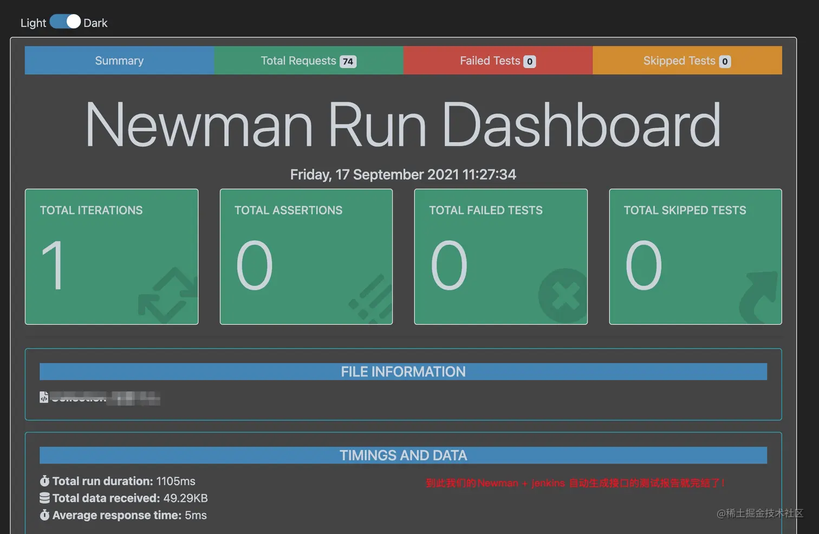Select the Skipped Tests tab
819x534 pixels.
click(687, 60)
